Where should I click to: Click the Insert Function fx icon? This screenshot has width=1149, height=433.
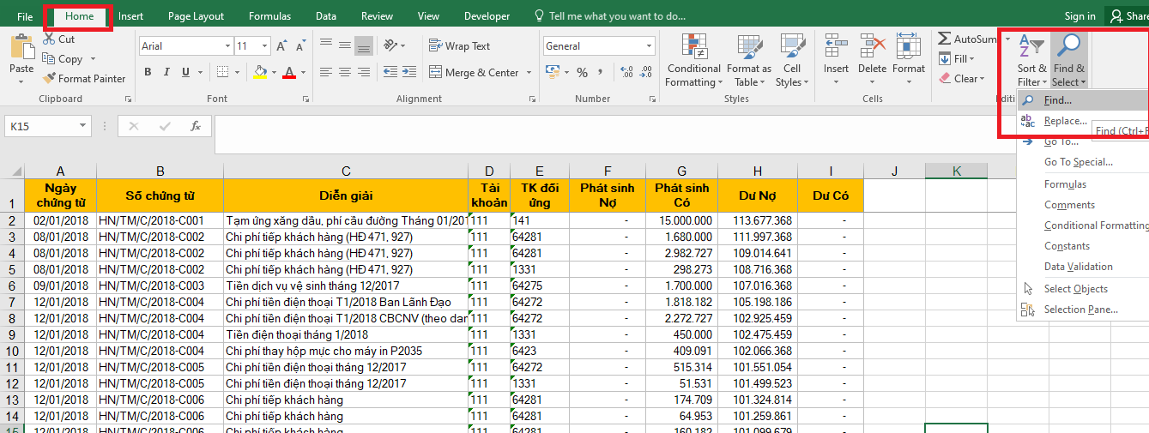pos(196,126)
